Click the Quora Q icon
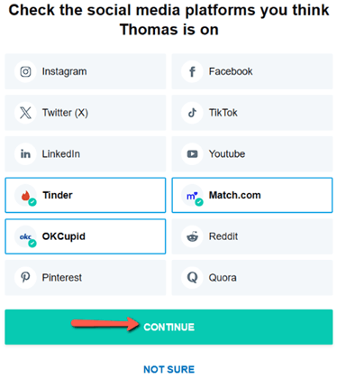Screen dimensions: 337x379 192,277
